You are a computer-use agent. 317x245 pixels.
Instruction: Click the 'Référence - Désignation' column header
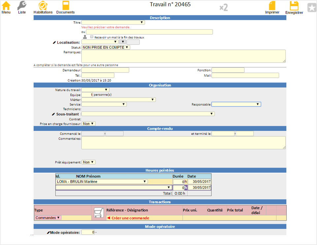(x=127, y=210)
